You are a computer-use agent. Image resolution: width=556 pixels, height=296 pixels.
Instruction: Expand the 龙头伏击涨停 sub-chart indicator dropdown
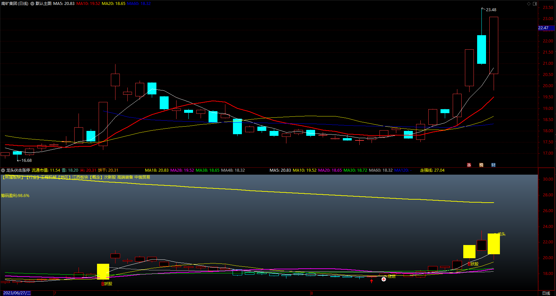[3, 170]
